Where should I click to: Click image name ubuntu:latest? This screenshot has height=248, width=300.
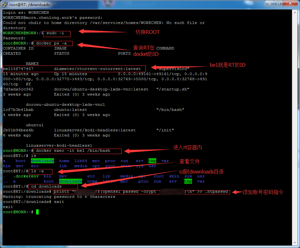(x=70, y=110)
